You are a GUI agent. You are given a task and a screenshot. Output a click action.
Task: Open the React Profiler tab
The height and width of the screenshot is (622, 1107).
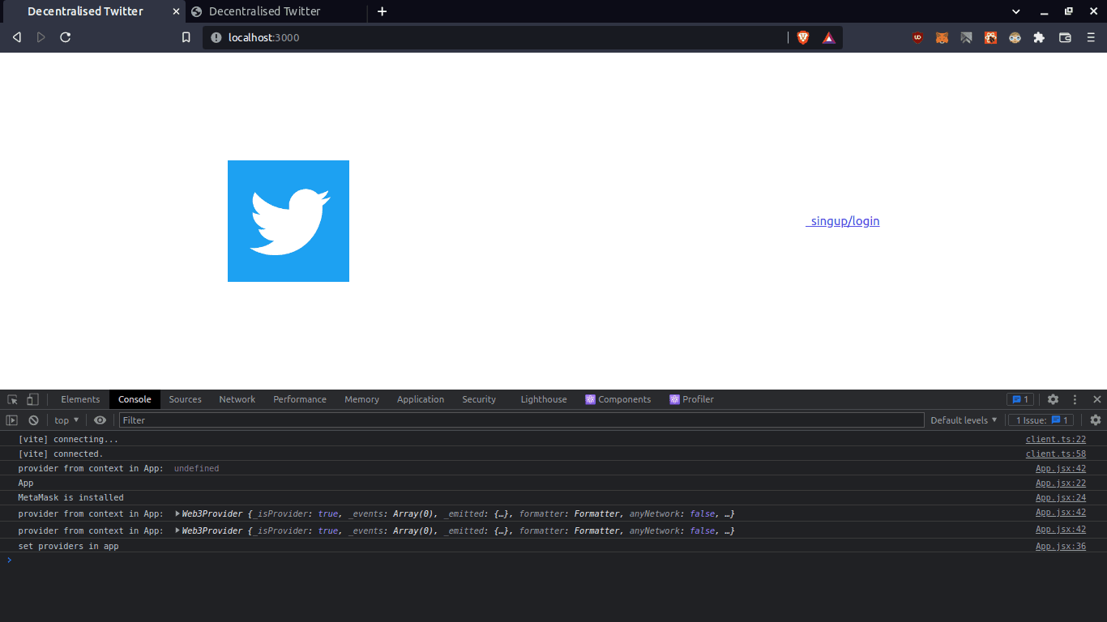(691, 399)
